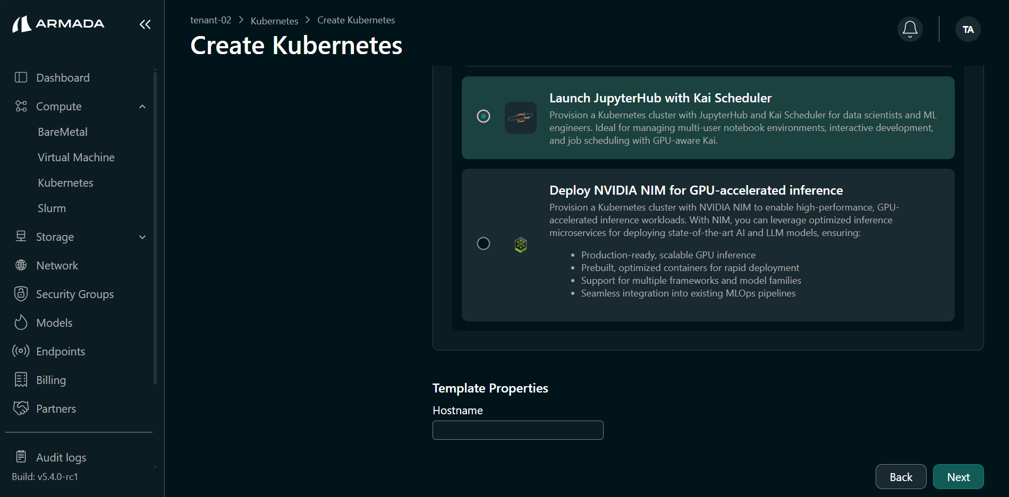Open the Partners page
This screenshot has height=497, width=1009.
[56, 408]
